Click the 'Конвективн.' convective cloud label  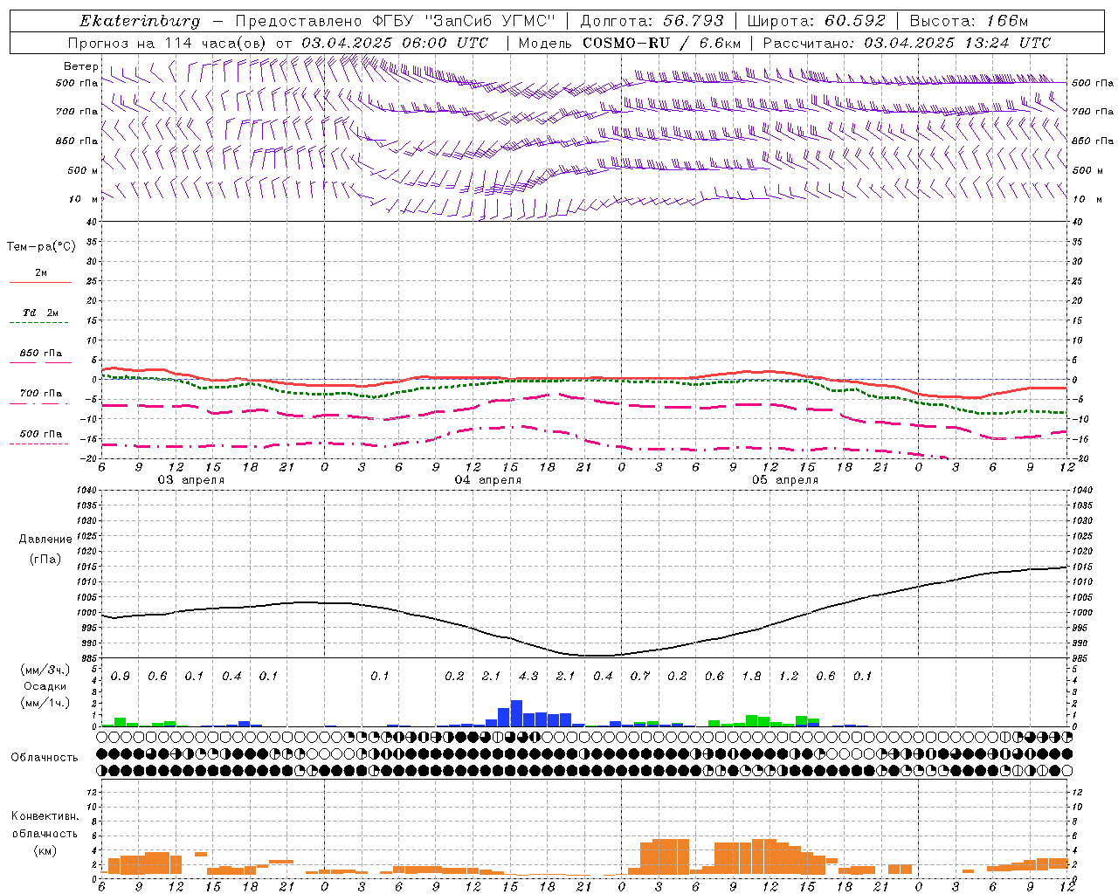coord(45,816)
